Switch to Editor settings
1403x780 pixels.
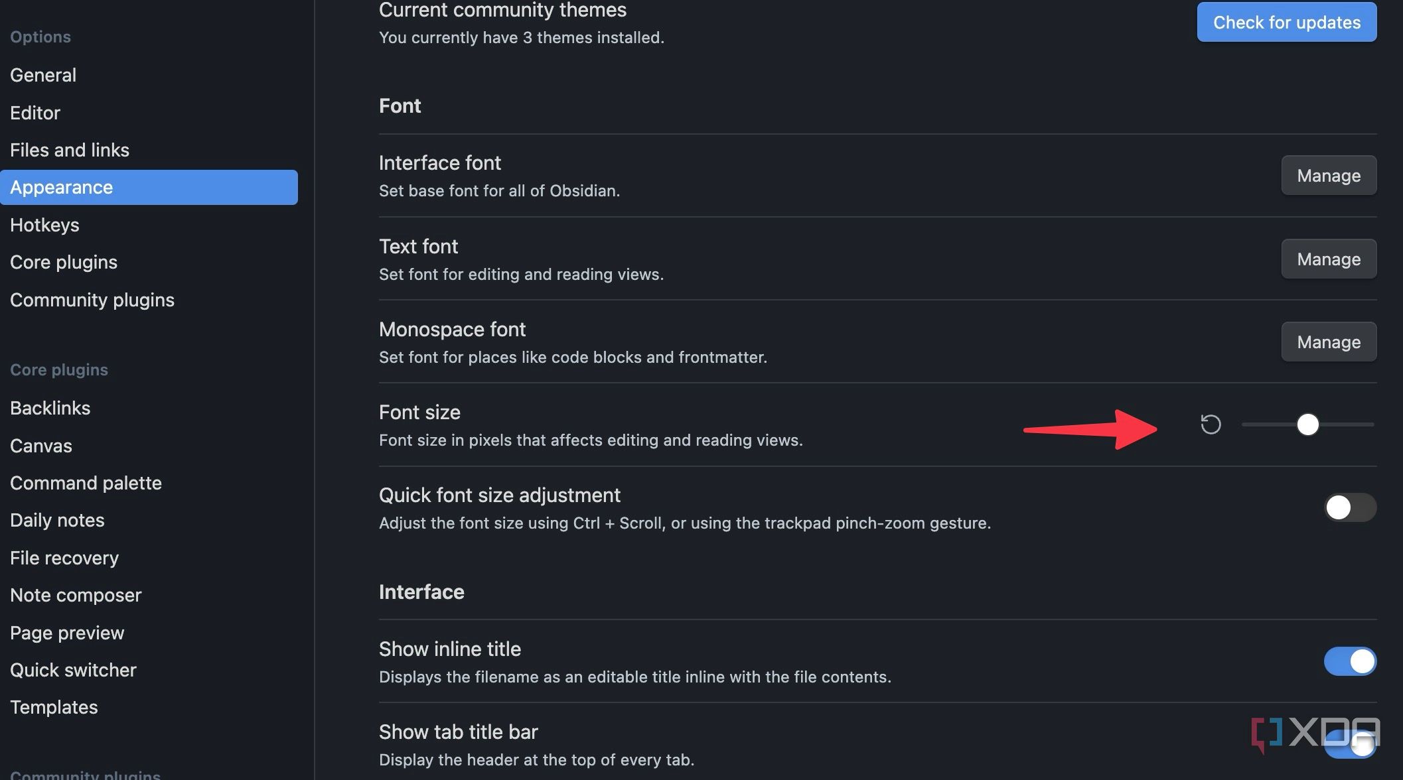35,113
